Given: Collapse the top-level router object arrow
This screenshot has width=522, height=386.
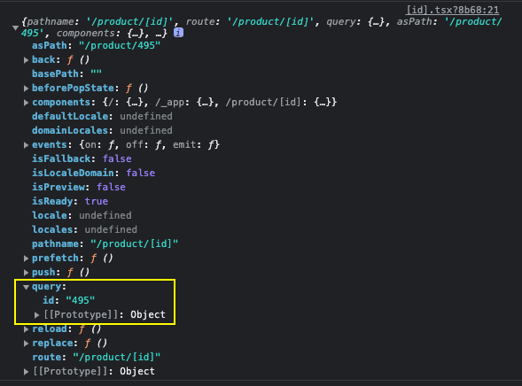Looking at the screenshot, I should click(15, 28).
